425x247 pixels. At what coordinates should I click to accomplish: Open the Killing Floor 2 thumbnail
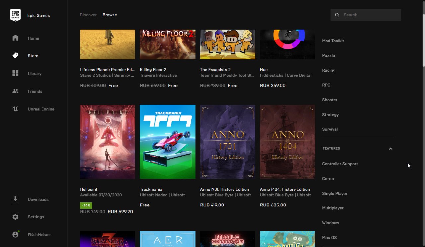168,44
